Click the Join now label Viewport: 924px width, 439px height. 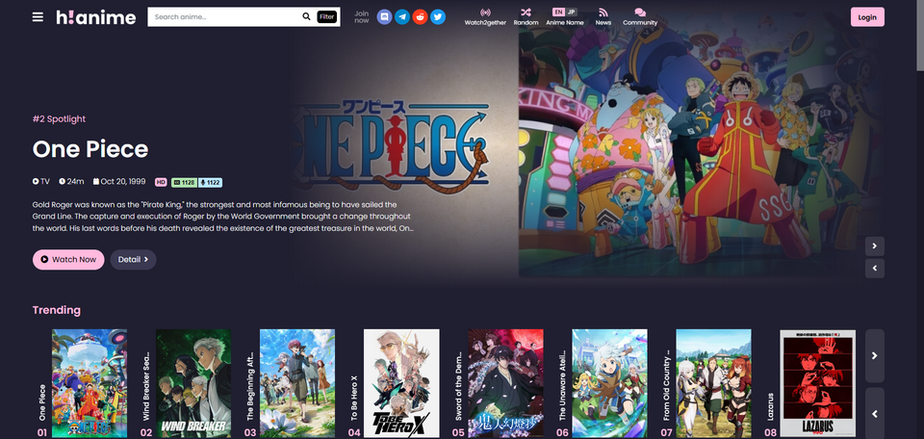point(361,17)
